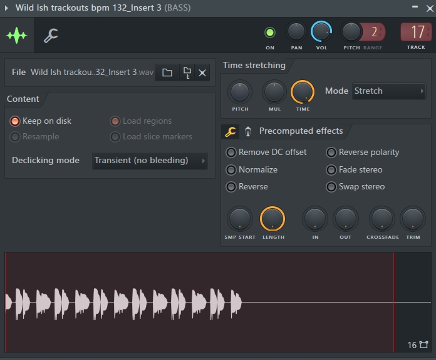Click the TRIM knob
This screenshot has height=360, width=436.
coord(413,219)
